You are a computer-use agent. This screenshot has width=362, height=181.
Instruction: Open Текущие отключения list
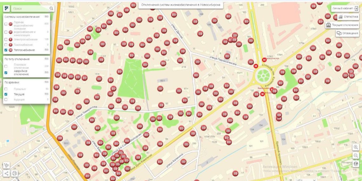point(342,25)
